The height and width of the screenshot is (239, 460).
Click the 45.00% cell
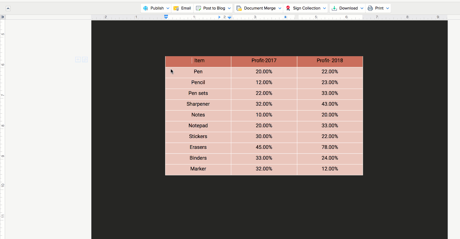264,148
